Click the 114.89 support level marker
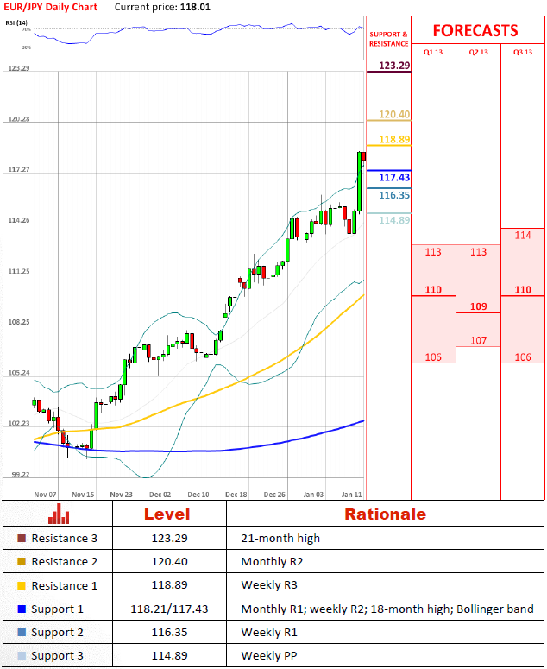The height and width of the screenshot is (669, 547). (394, 220)
